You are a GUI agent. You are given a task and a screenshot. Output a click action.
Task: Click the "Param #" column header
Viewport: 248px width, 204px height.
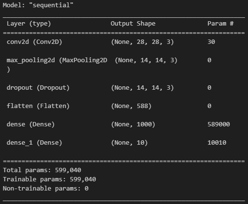point(220,24)
